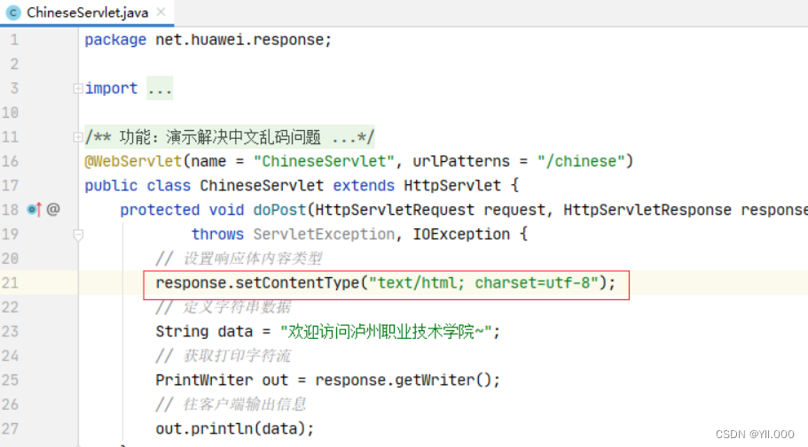Viewport: 808px width, 447px height.
Task: Click the override gutter icon on line 18
Action: 34,210
